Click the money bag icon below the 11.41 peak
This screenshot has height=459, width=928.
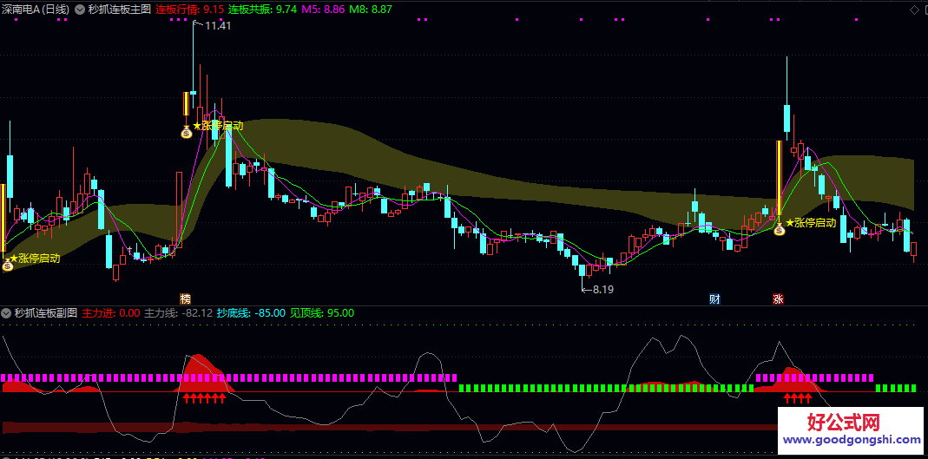[x=187, y=131]
